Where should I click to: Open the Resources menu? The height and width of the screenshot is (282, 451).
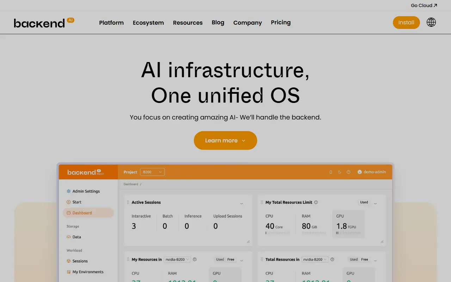pyautogui.click(x=188, y=23)
